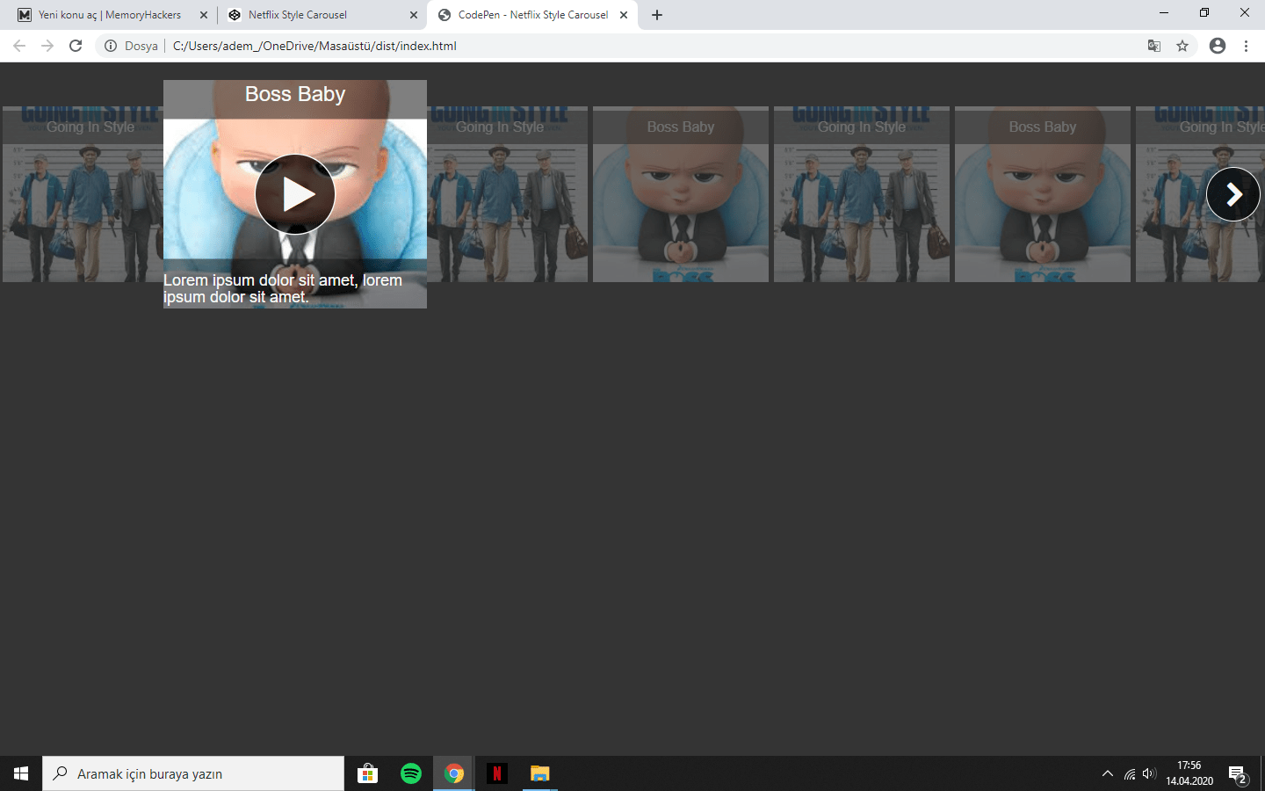View site information for the Dosya page
The width and height of the screenshot is (1265, 791).
tap(111, 46)
